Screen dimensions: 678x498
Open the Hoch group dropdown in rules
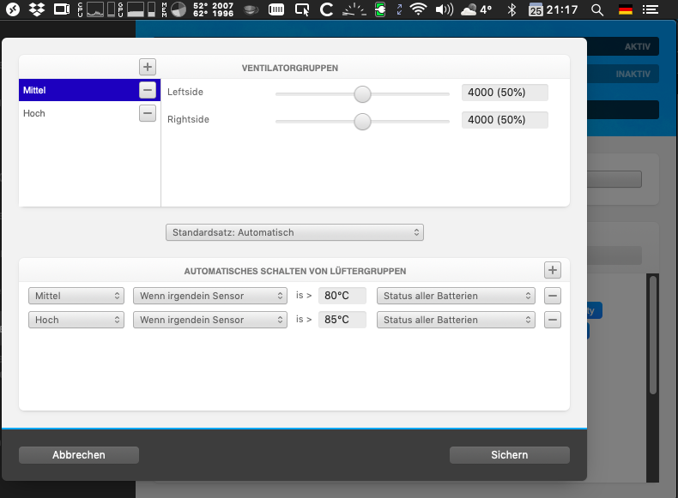(76, 320)
